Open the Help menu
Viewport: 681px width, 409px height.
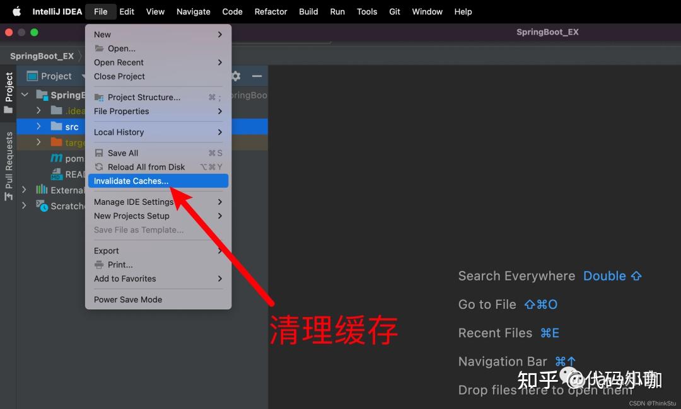pos(463,12)
